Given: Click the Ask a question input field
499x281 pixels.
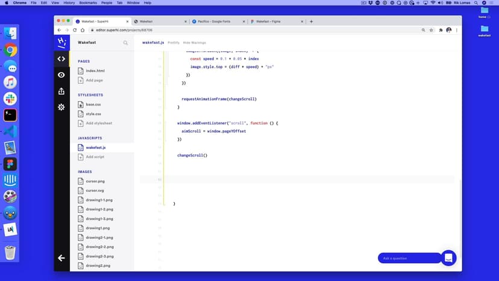Looking at the screenshot, I should click(x=409, y=258).
